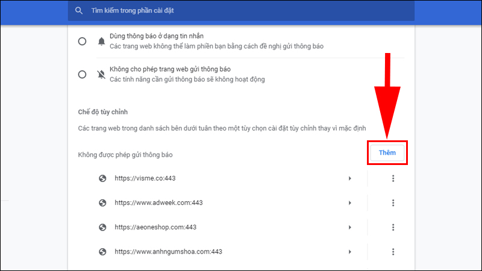482x271 pixels.
Task: Select the "Dùng thông báo ở dạng tin nhắn" radio
Action: (x=83, y=42)
